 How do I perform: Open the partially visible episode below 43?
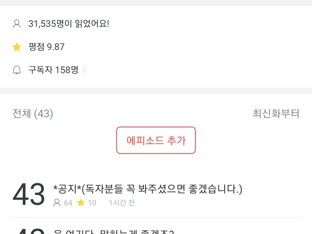click(114, 232)
